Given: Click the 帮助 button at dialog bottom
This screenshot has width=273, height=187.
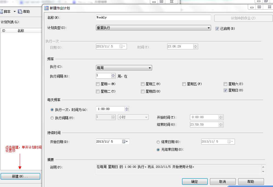Looking at the screenshot, I should click(251, 182).
